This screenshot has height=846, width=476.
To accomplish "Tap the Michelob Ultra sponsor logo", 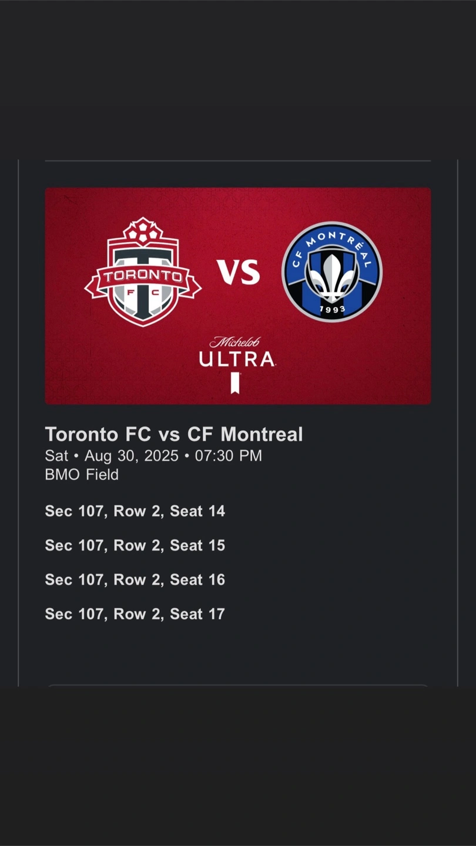I will point(237,364).
